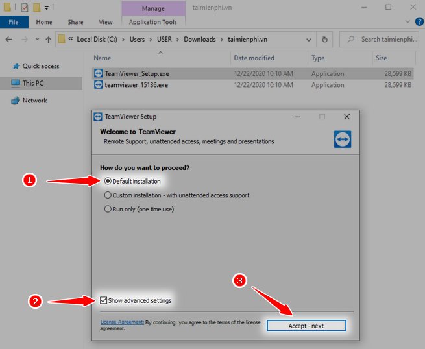Open the File menu in Explorer
Viewport: 425px width, 349px height.
point(14,22)
